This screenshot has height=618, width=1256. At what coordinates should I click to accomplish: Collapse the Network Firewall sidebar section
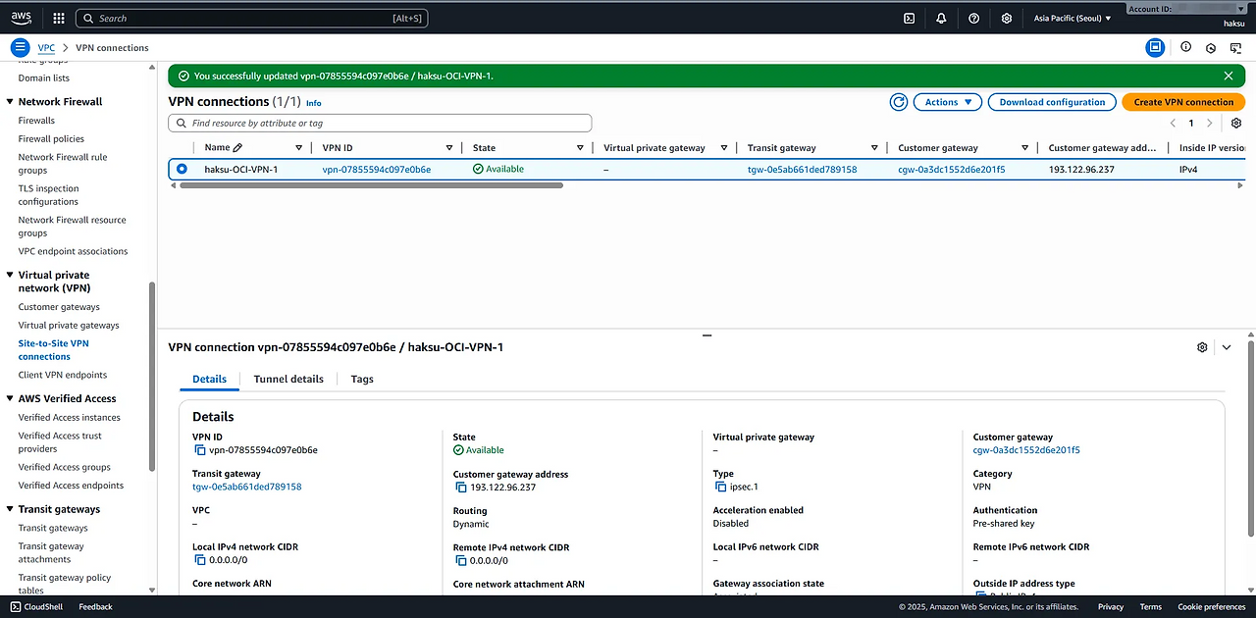coord(10,102)
